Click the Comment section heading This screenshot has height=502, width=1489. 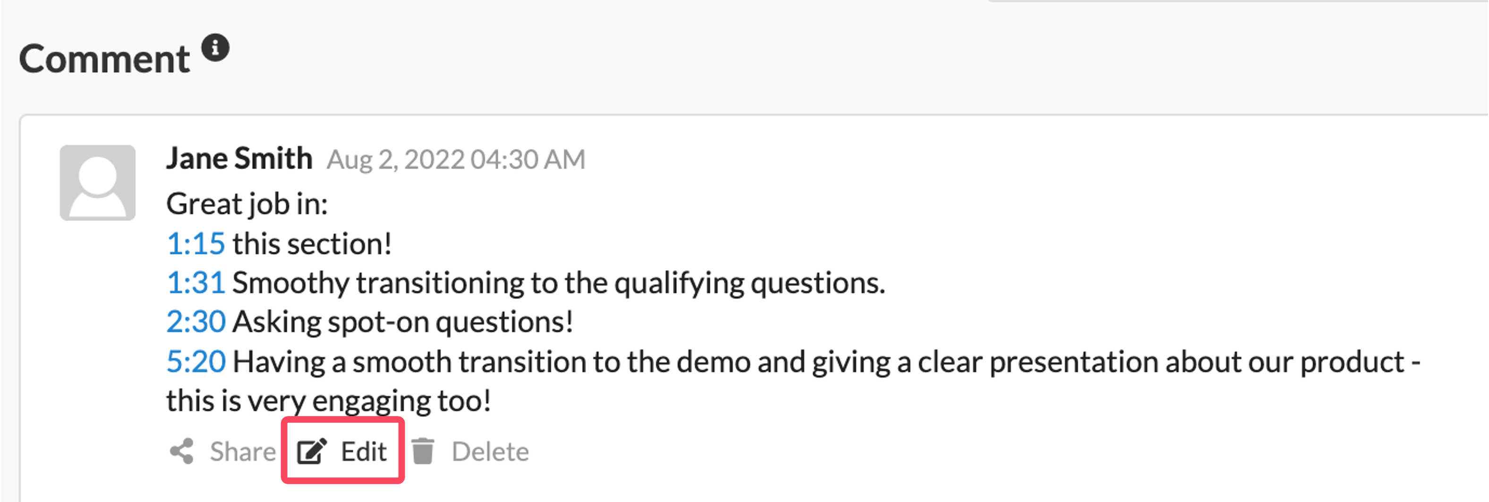click(104, 59)
